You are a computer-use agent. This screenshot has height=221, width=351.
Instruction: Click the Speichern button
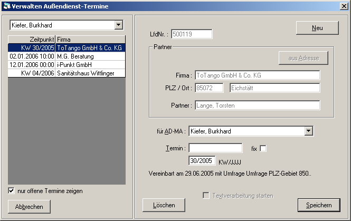[x=319, y=205]
